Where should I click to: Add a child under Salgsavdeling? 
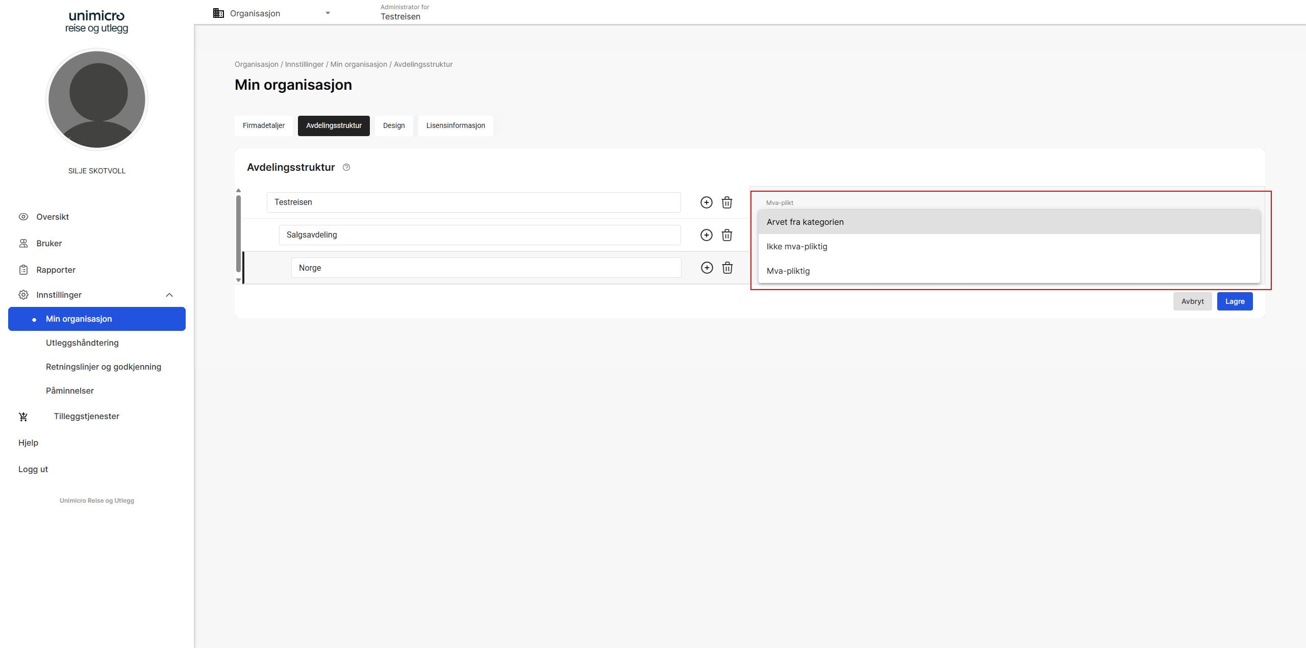[x=706, y=235]
